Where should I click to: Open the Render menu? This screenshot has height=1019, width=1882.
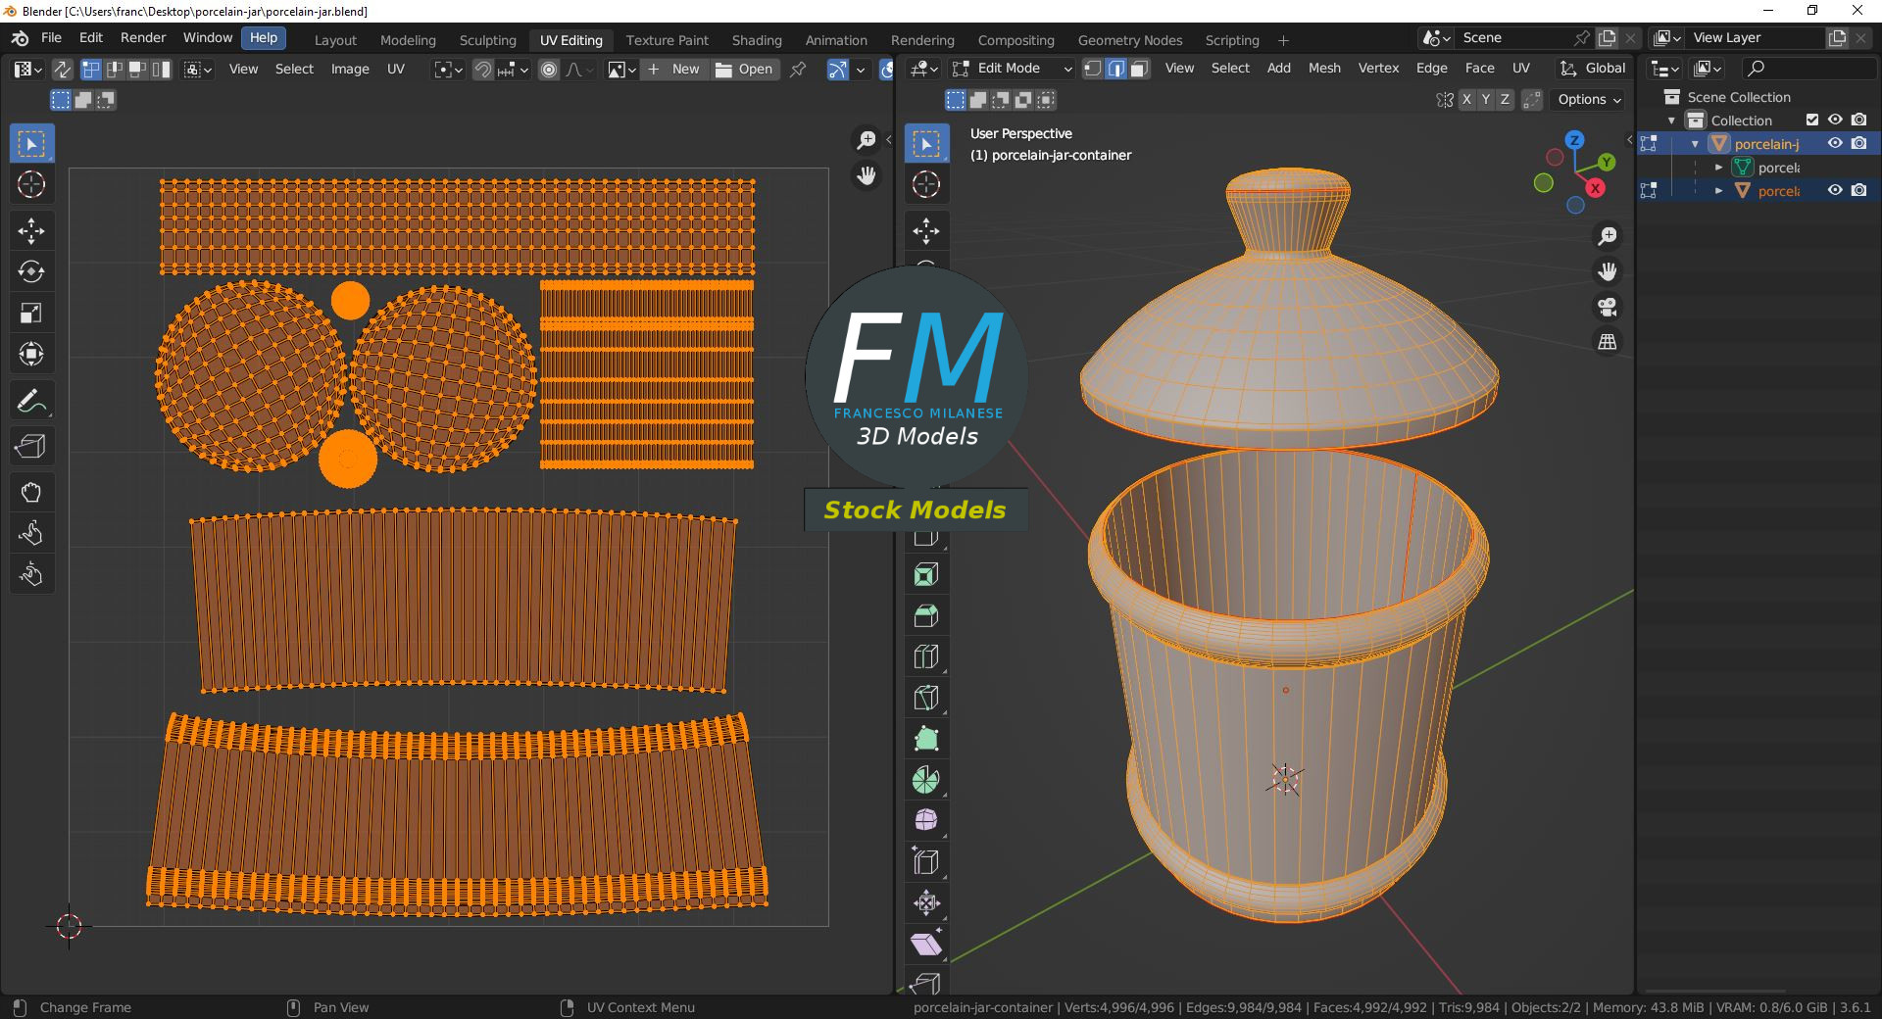(x=143, y=37)
